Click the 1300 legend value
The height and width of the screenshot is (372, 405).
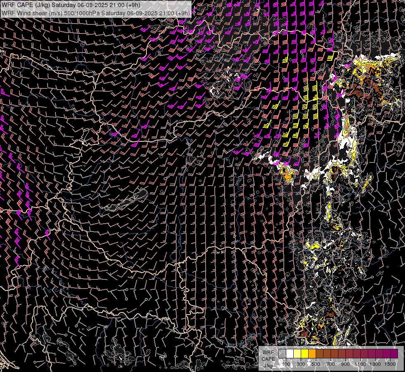[375, 364]
